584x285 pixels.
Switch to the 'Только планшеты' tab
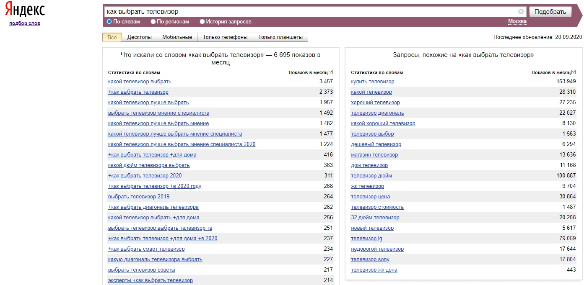point(280,37)
